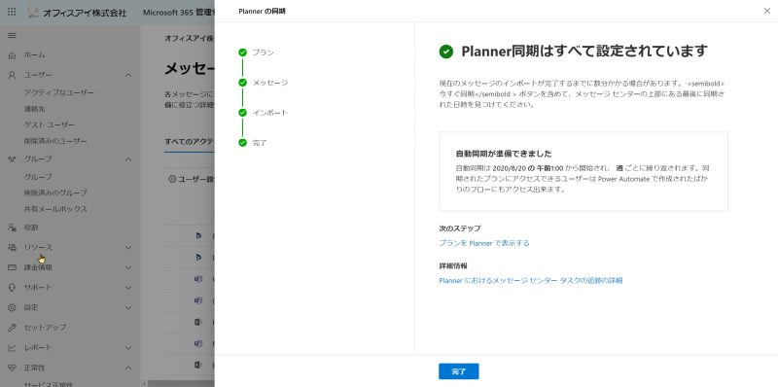Select the インポート step label
This screenshot has height=387, width=778.
tap(270, 113)
